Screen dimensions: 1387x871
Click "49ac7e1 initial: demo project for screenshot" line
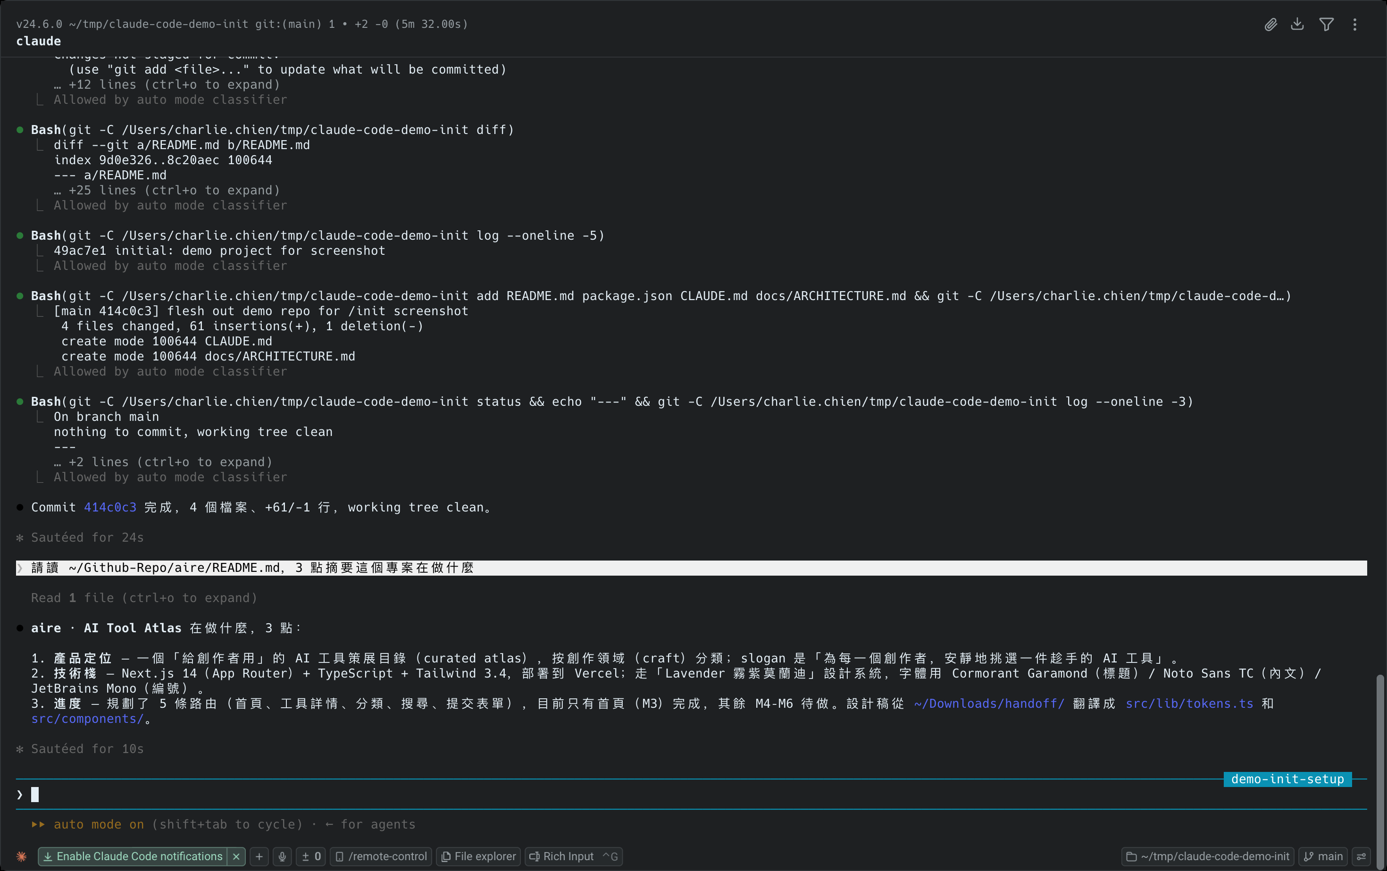click(x=219, y=251)
